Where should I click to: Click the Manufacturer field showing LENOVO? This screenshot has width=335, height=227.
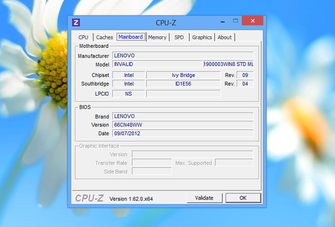tap(183, 55)
